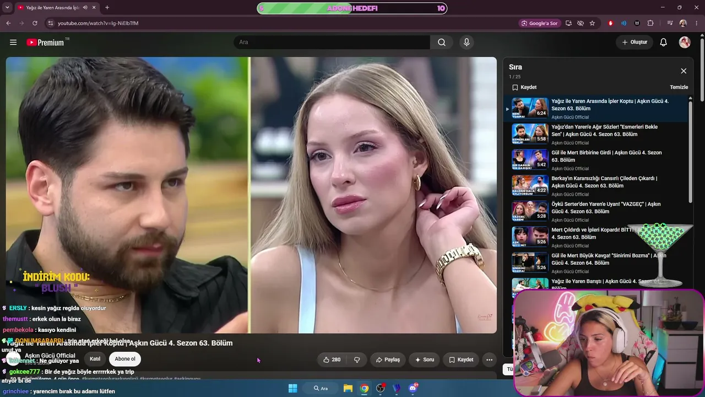Save the video with Kaydet below player
The image size is (705, 397).
[461, 360]
